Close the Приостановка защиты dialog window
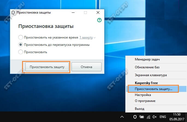Screen dimensions: 187x122 [x=98, y=12]
